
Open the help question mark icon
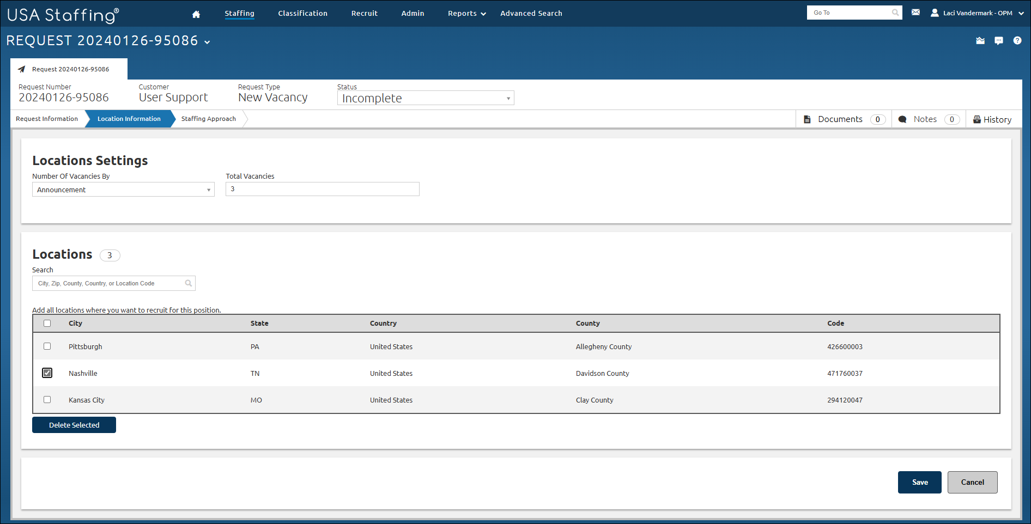click(1017, 41)
